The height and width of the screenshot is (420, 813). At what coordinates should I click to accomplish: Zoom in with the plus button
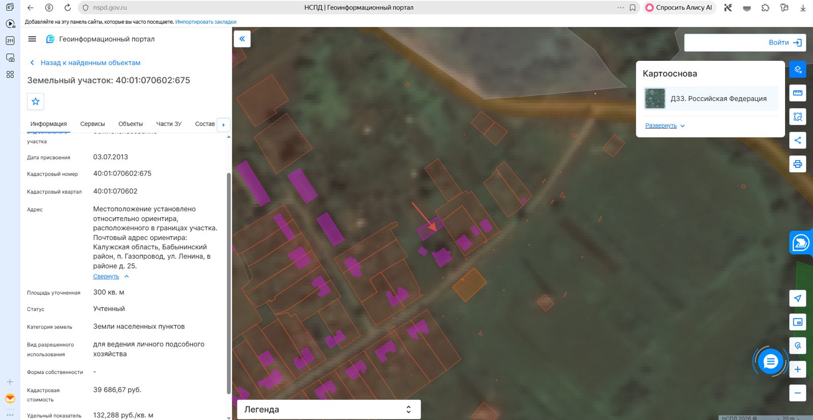coord(798,369)
